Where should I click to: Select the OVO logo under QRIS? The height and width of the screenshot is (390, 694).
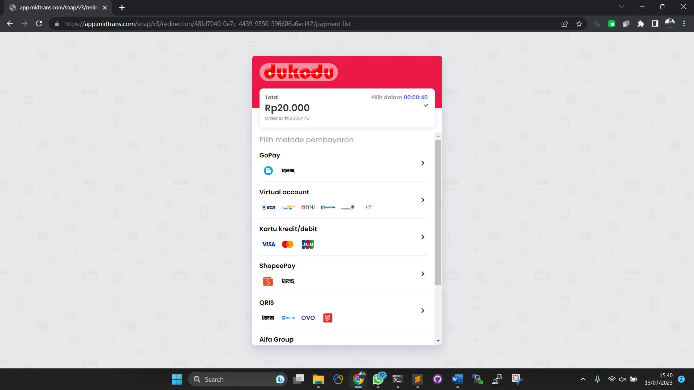pos(308,318)
